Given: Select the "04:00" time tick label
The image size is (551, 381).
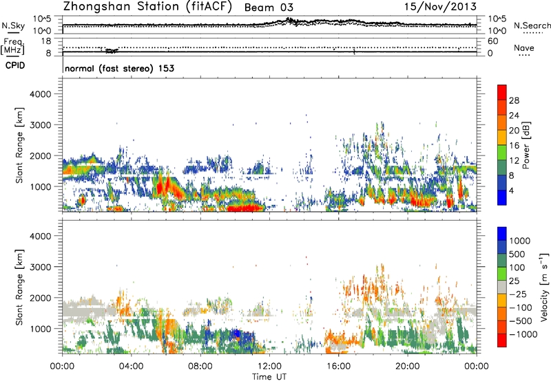Looking at the screenshot, I should coord(131,367).
